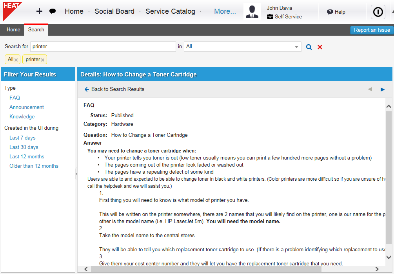Click the Published status value

click(x=122, y=115)
